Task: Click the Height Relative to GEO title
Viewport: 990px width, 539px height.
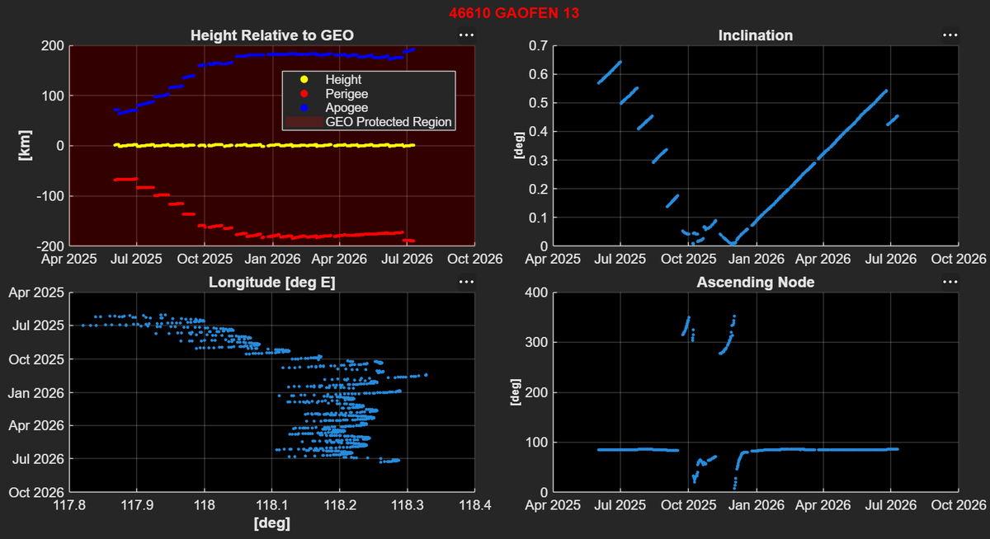Action: tap(273, 35)
